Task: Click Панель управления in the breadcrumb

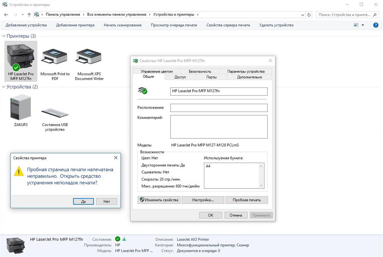Action: point(63,15)
